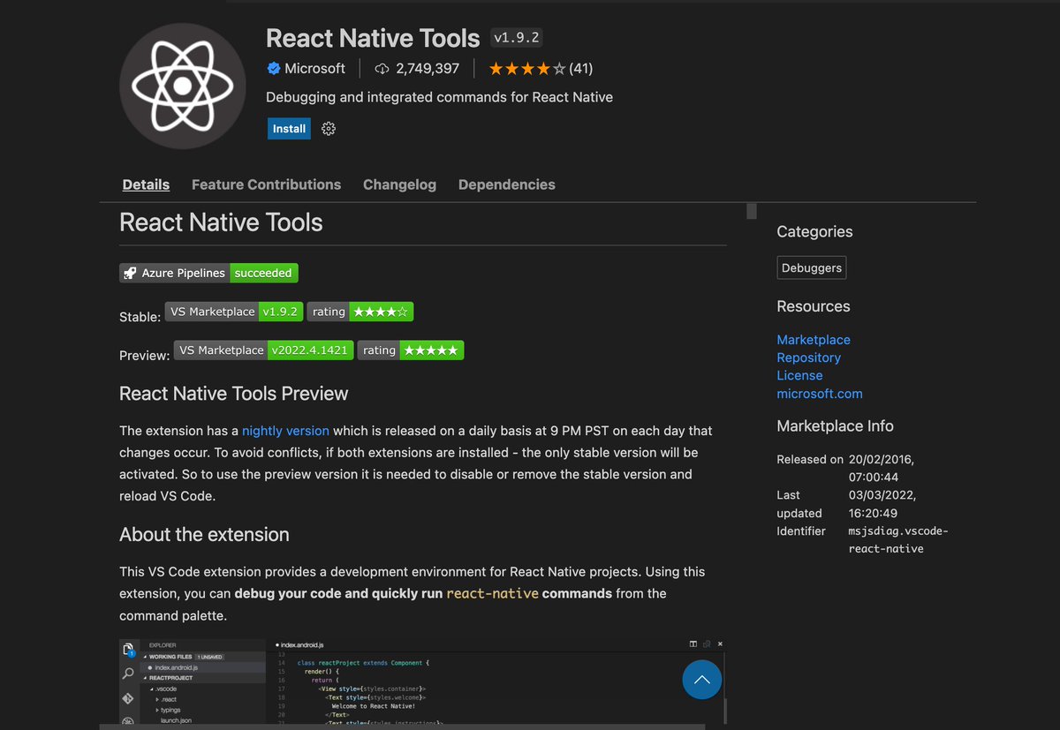1060x730 pixels.
Task: Click the 'Categories' sidebar heading
Action: point(814,232)
